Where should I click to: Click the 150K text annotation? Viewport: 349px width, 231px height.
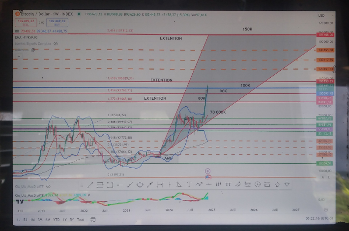point(247,29)
